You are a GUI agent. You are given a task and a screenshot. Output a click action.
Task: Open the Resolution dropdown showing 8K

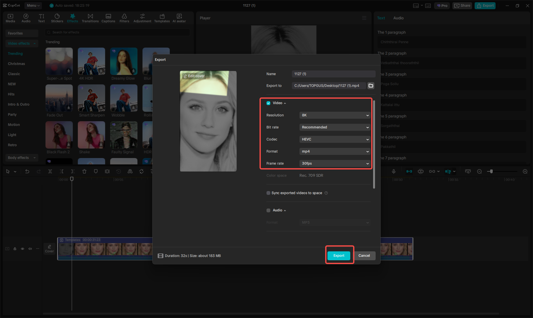click(335, 115)
